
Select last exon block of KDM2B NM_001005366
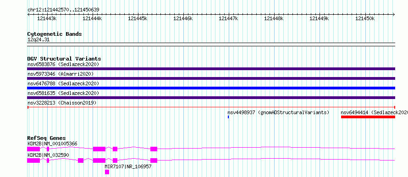pyautogui.click(x=154, y=149)
